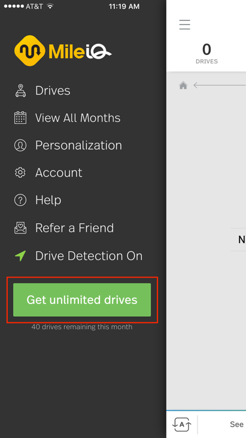Tap the 0 Drives counter
This screenshot has height=438, width=246.
[x=206, y=53]
